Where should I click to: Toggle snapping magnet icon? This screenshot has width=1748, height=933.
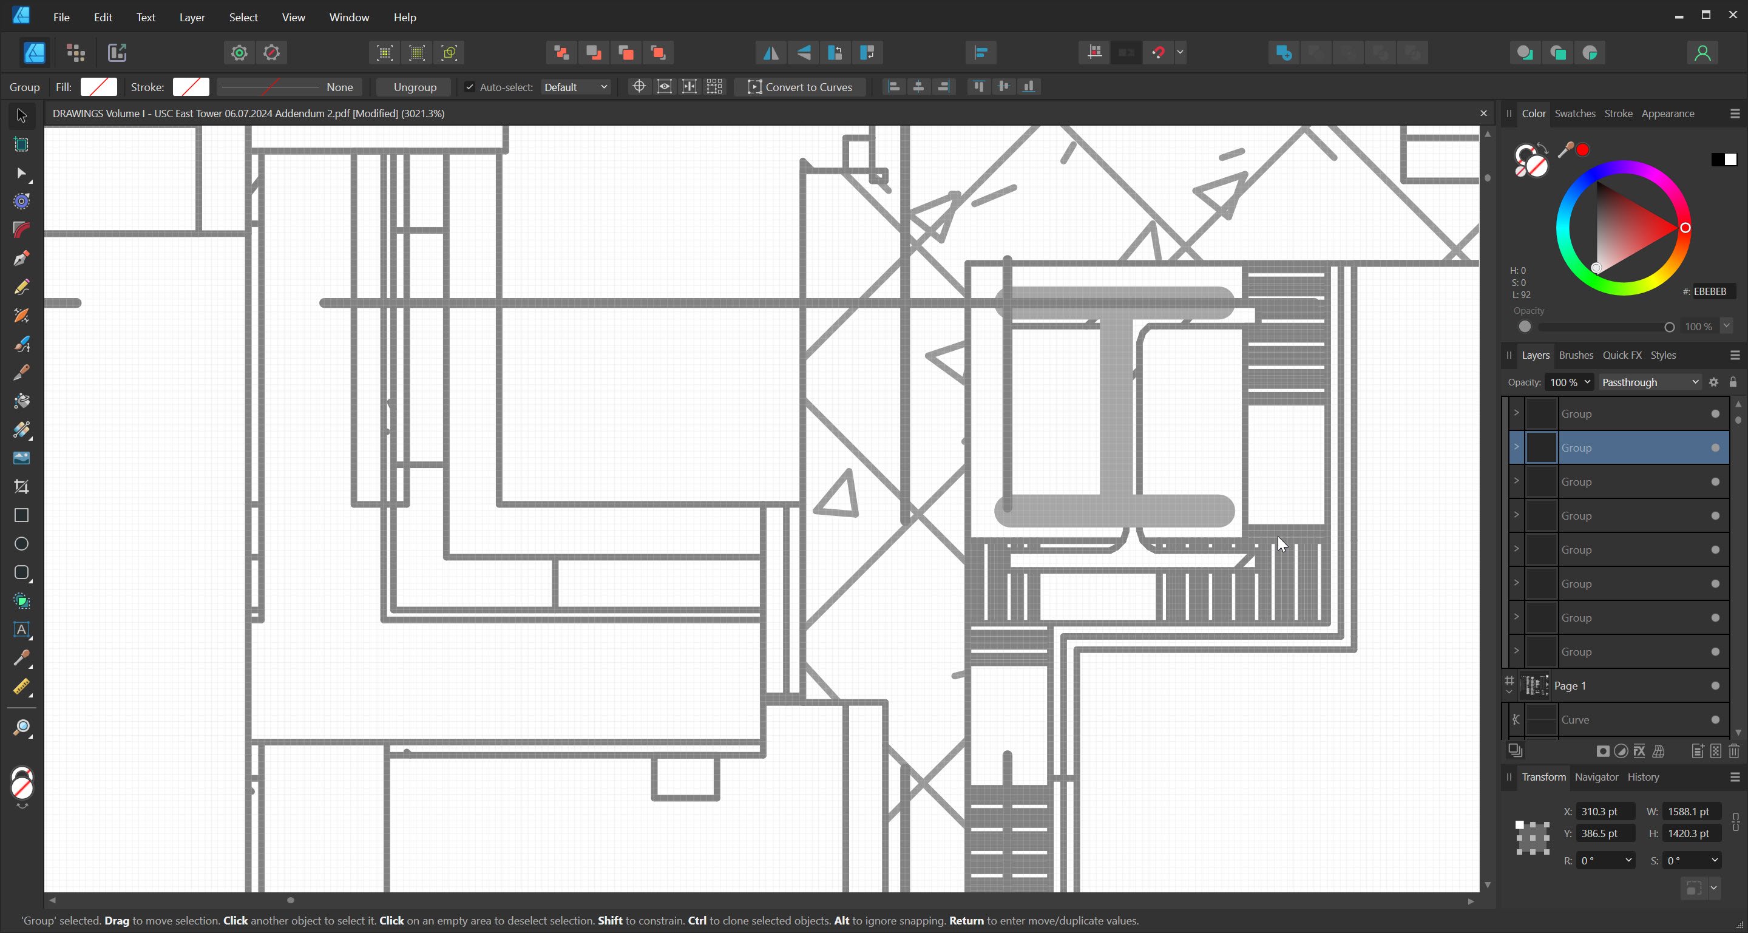coord(1159,53)
